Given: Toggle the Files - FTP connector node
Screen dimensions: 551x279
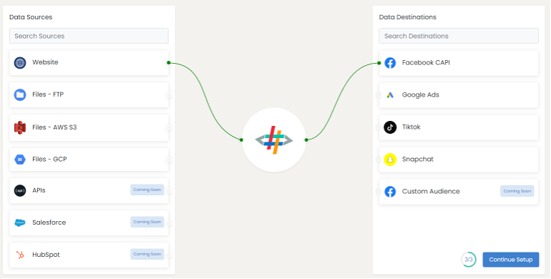Looking at the screenshot, I should click(x=169, y=95).
